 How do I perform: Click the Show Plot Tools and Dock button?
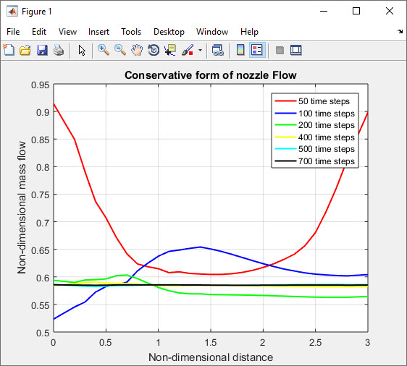(296, 50)
